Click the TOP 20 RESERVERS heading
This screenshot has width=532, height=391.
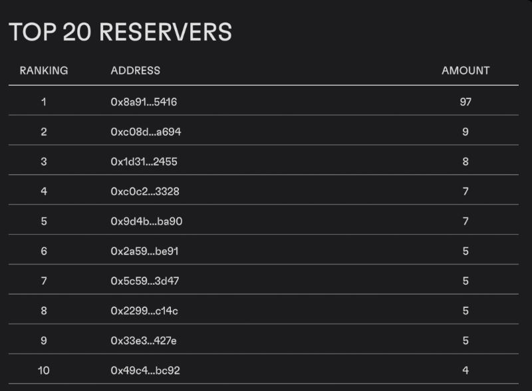[120, 31]
